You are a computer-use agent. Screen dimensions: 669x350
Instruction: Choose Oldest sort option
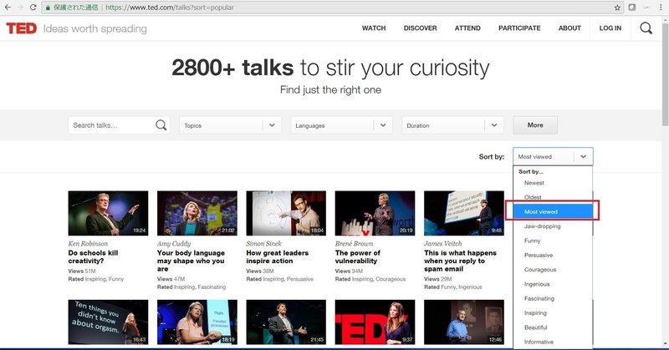pos(533,197)
